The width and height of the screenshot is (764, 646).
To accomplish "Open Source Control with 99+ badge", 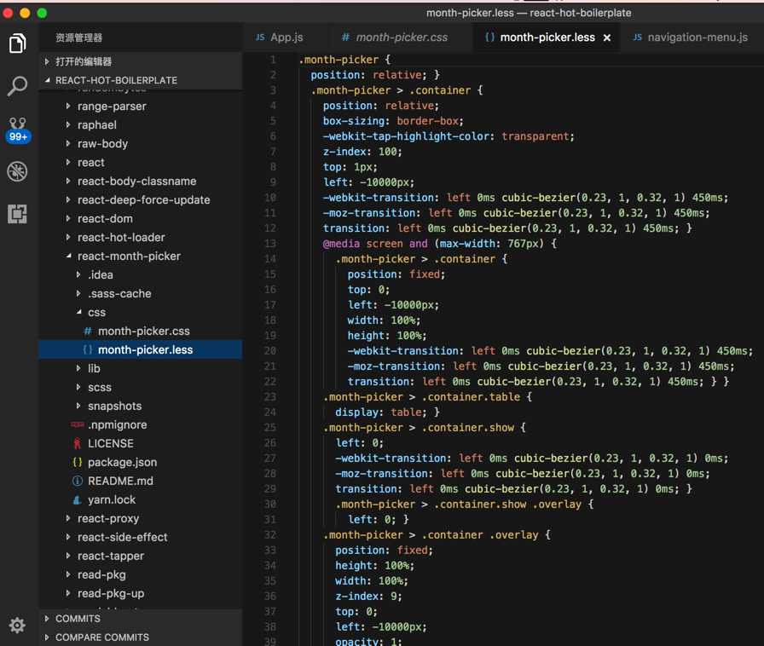I will tap(17, 129).
